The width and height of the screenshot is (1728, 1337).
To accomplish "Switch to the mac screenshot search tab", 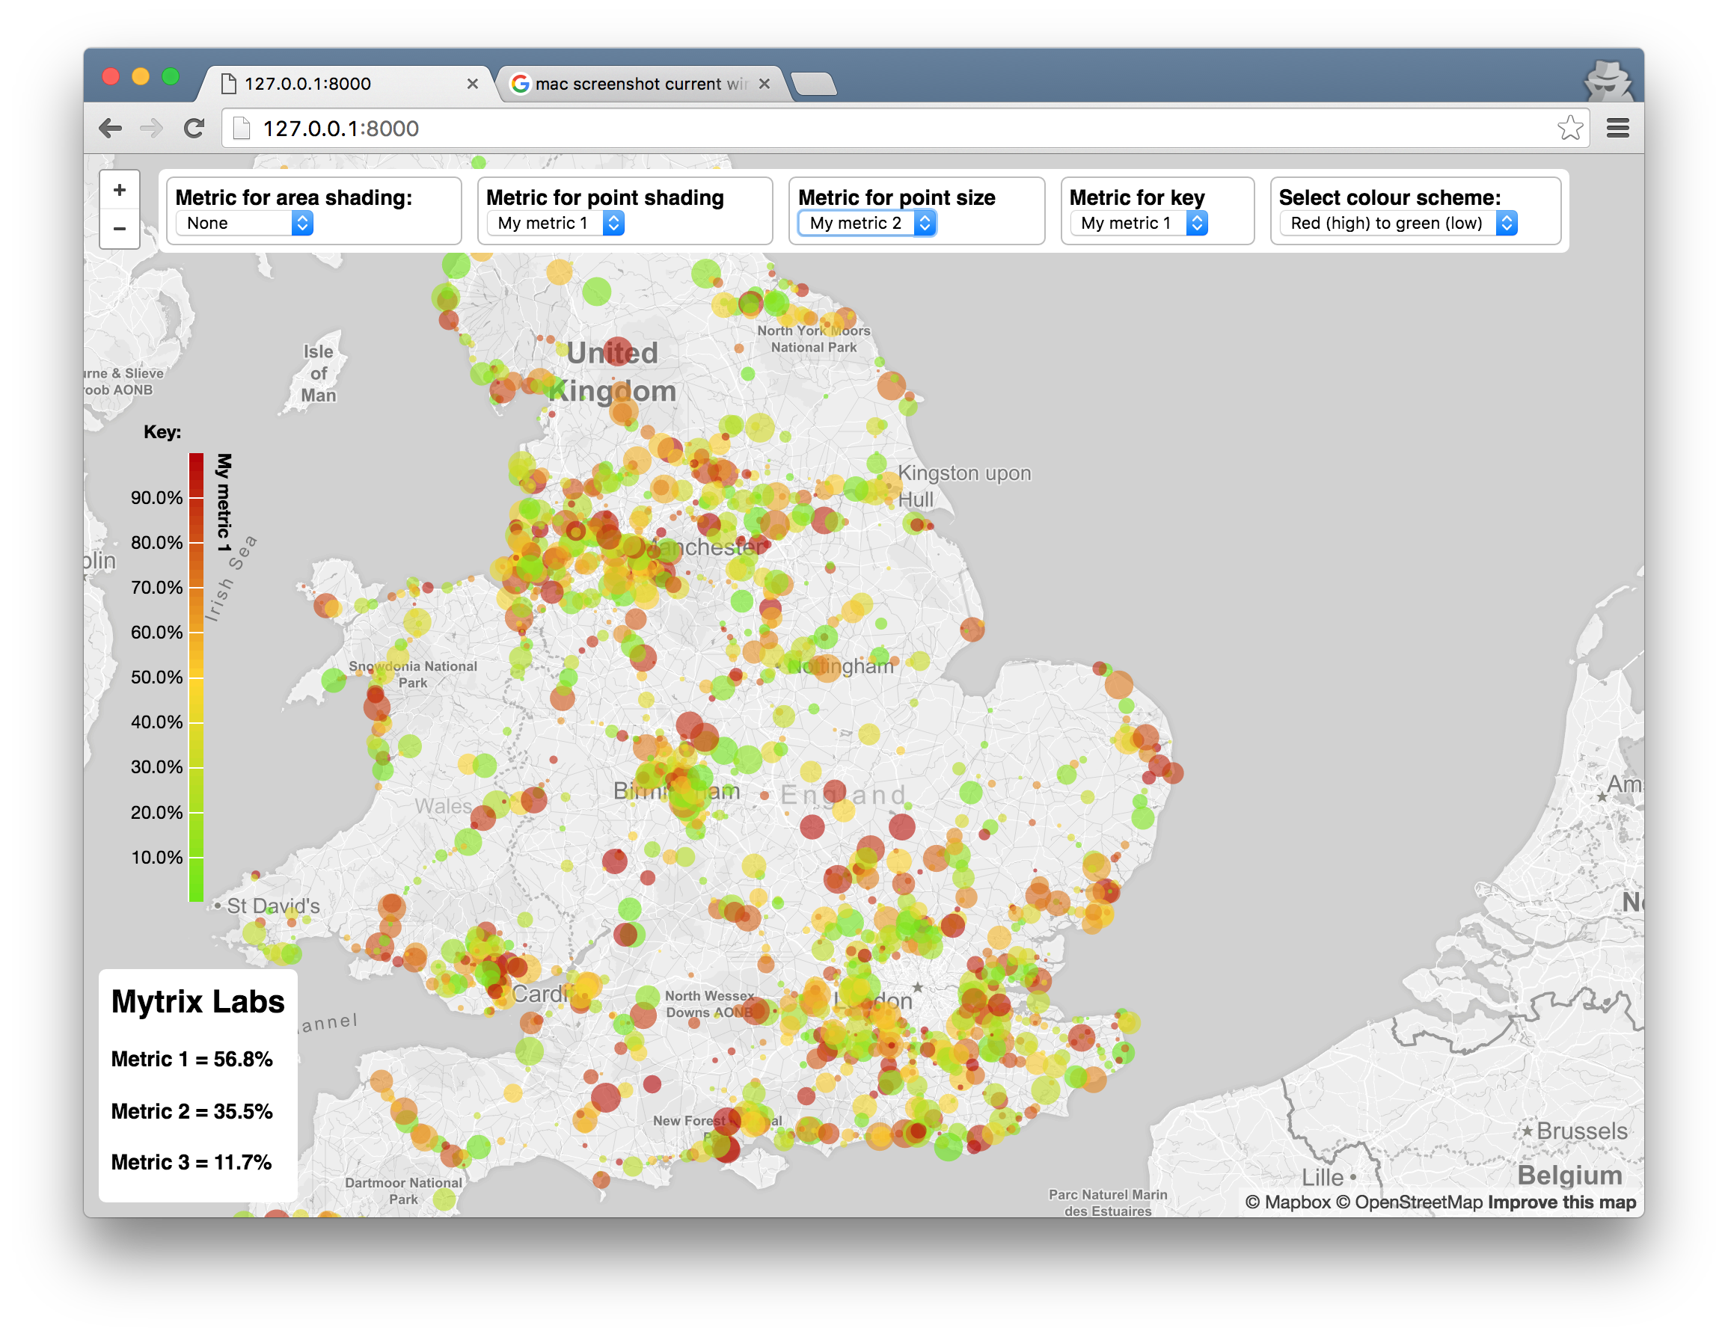I will pyautogui.click(x=633, y=83).
